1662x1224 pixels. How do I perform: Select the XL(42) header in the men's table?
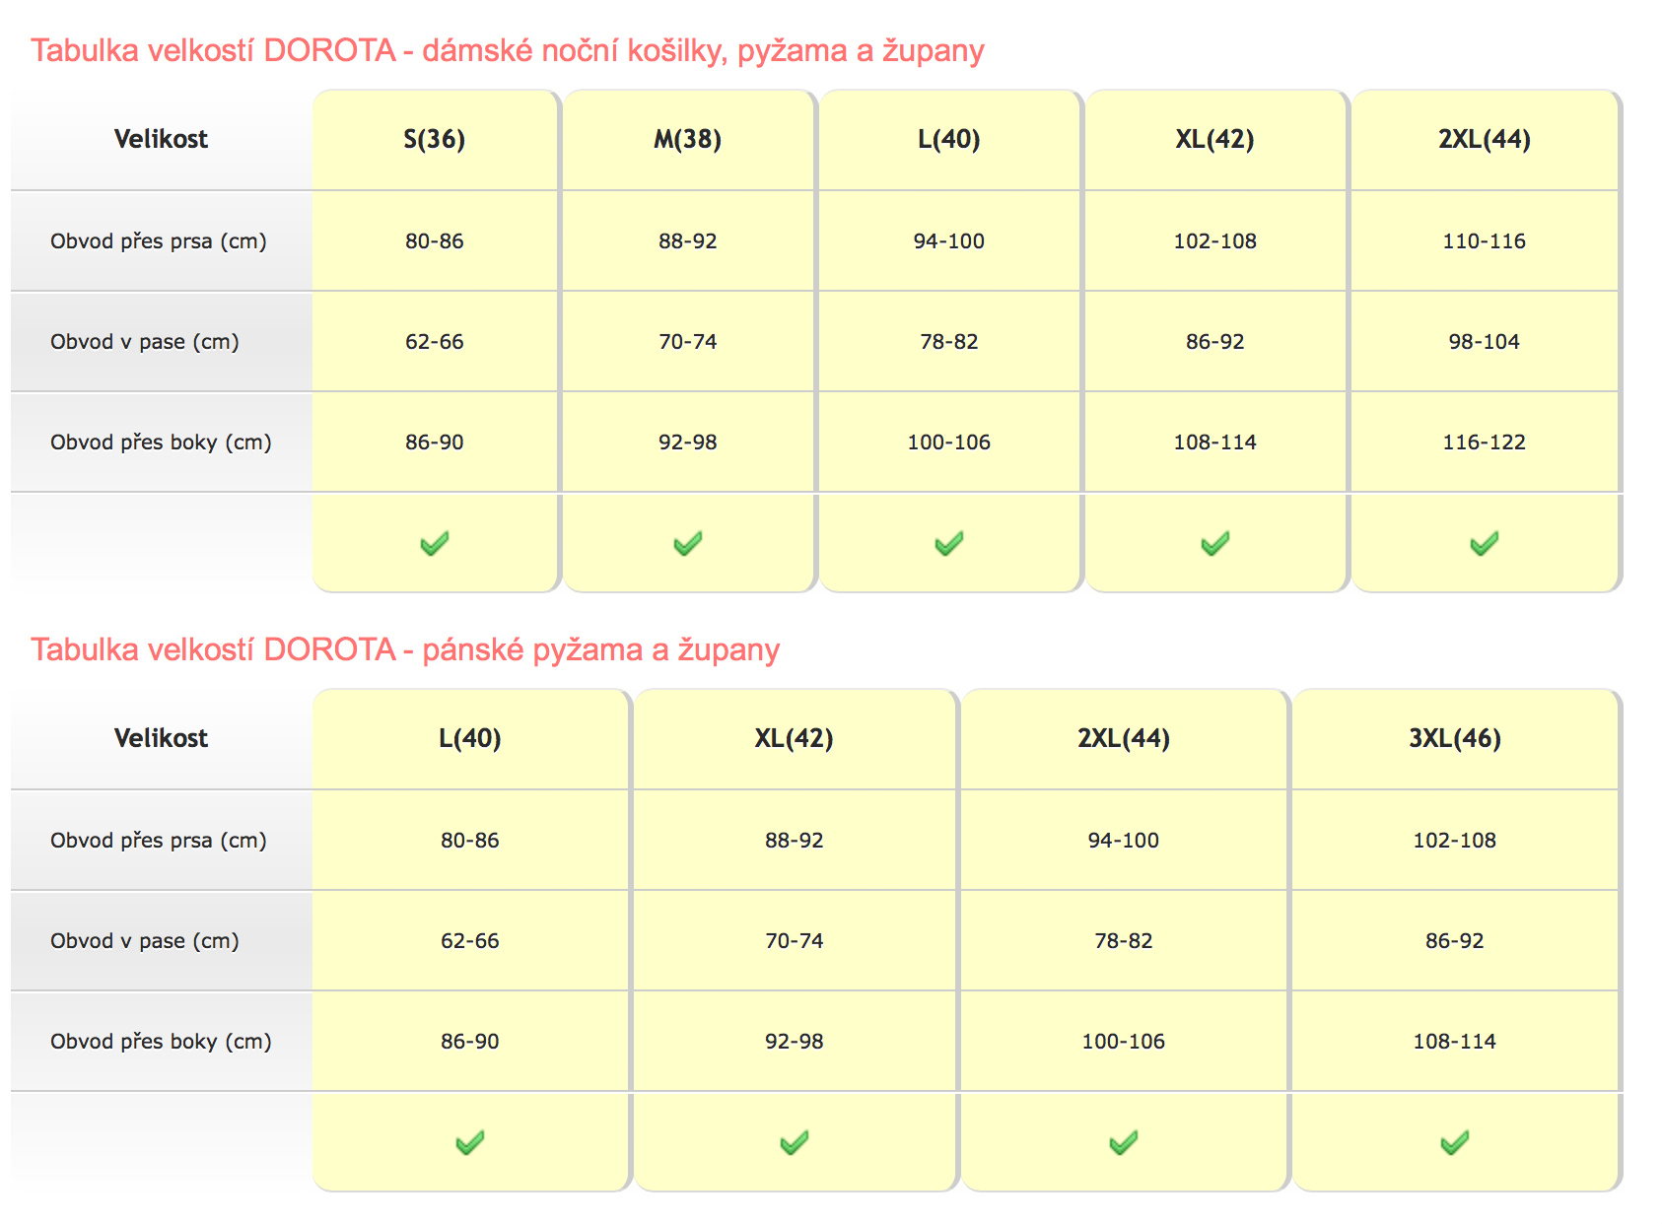[795, 738]
